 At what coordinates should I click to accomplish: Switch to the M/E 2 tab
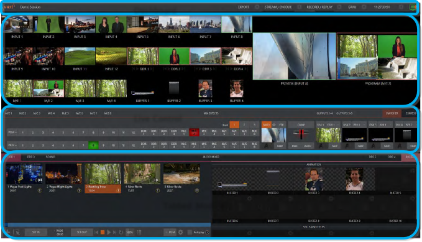pos(22,113)
